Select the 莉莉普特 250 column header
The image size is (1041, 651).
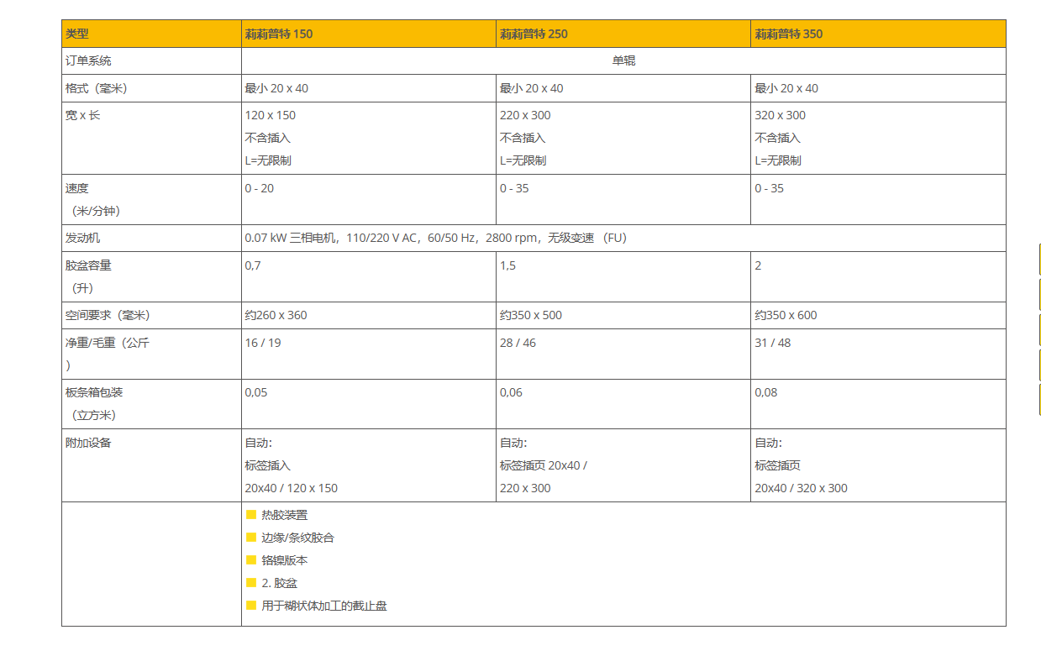534,34
